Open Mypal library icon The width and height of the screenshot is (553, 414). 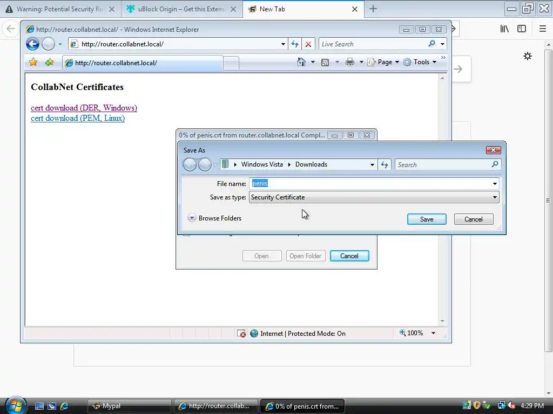click(505, 29)
